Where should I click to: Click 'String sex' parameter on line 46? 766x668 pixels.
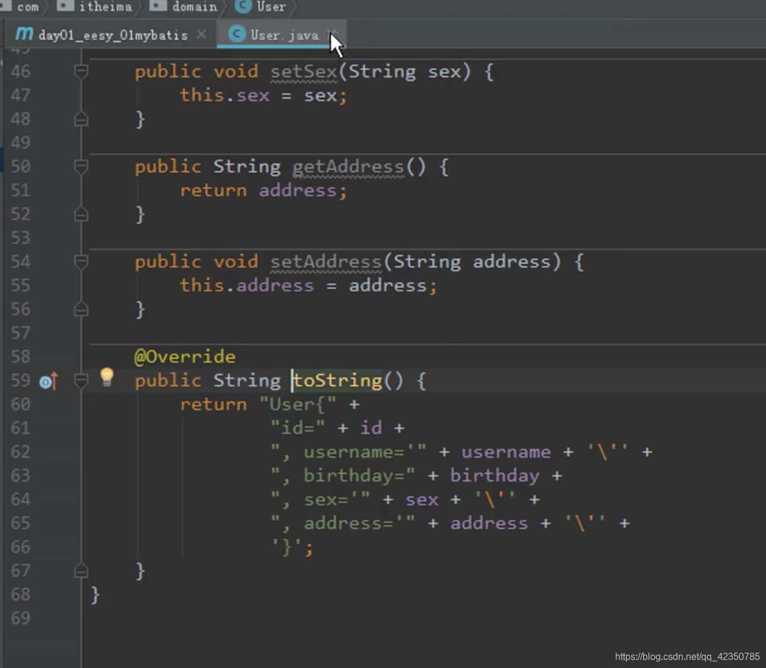coord(404,72)
